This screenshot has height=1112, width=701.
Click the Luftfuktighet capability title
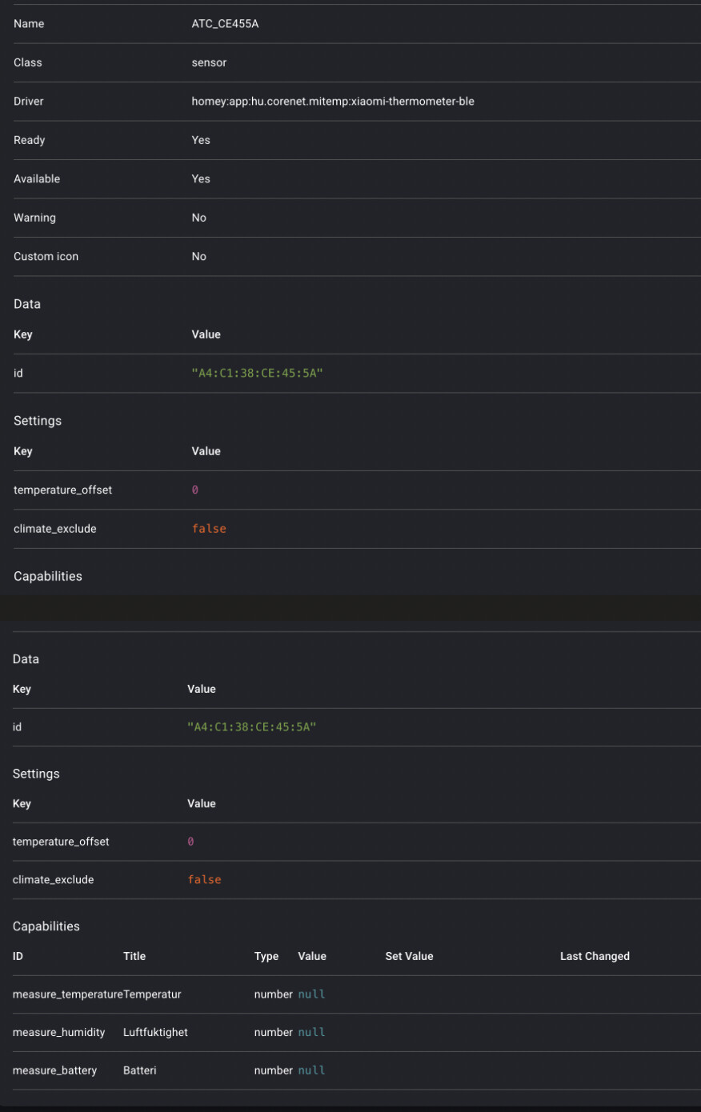click(x=155, y=1033)
